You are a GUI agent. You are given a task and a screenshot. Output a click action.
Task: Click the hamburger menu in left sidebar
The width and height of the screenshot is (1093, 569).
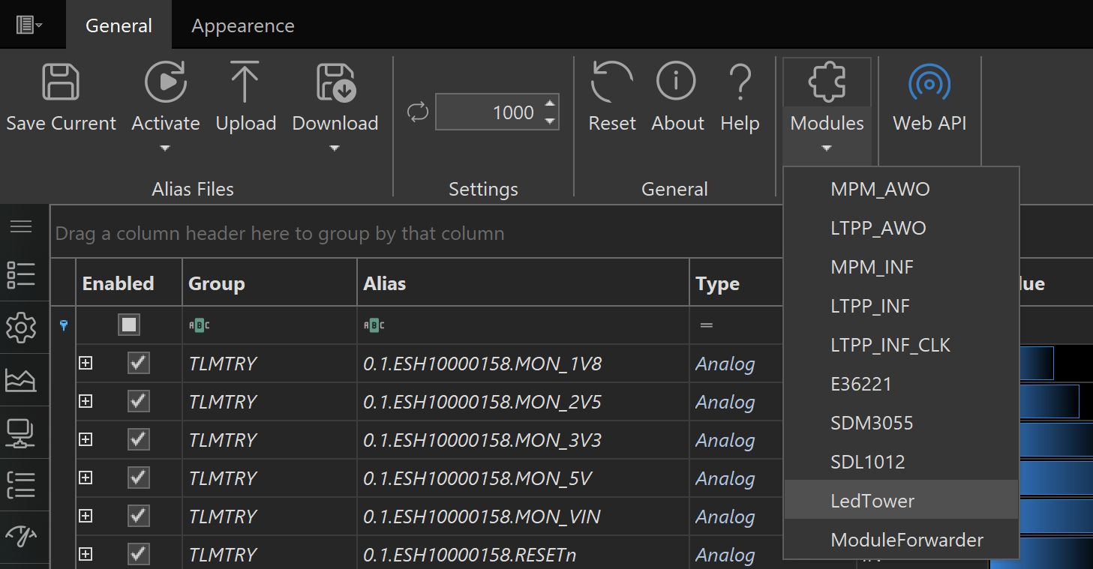pyautogui.click(x=21, y=226)
